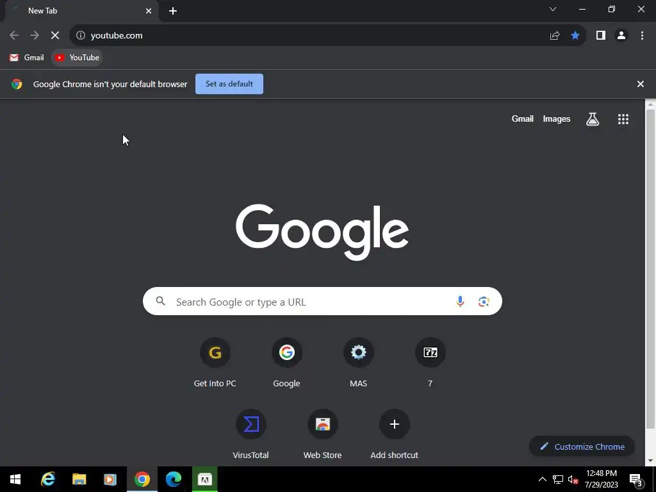
Task: Open Search Labs flask icon
Action: click(x=593, y=119)
